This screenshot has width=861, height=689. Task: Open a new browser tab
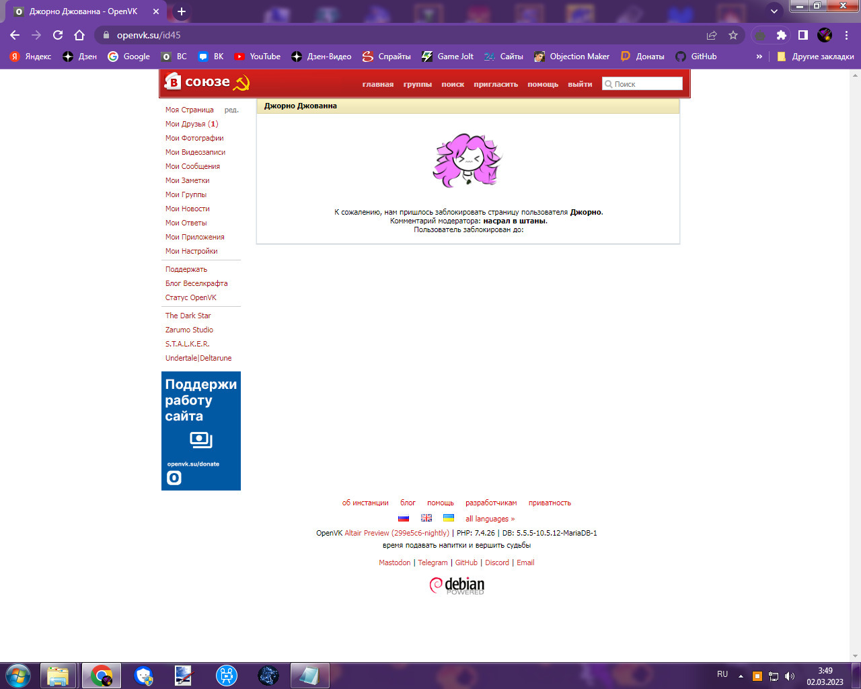point(182,11)
